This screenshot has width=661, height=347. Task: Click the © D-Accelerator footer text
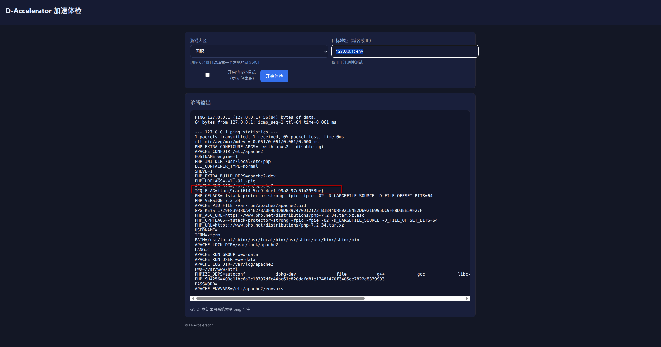(199, 325)
